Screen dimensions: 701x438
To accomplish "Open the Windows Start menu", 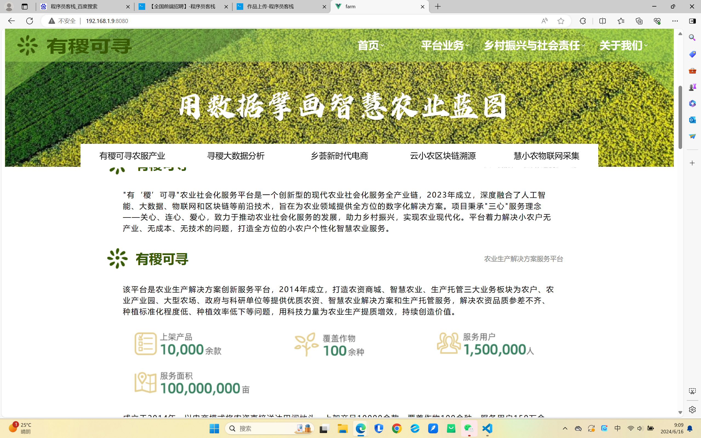I will coord(214,428).
